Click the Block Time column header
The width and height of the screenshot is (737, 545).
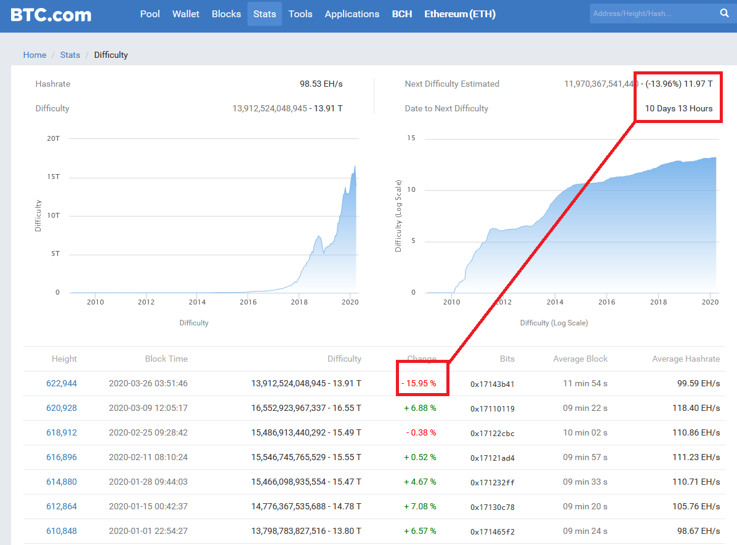pos(166,359)
